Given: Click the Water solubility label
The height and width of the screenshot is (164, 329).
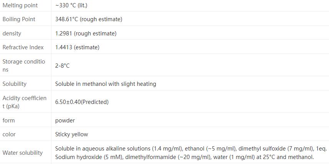Looking at the screenshot, I should pos(23,153).
